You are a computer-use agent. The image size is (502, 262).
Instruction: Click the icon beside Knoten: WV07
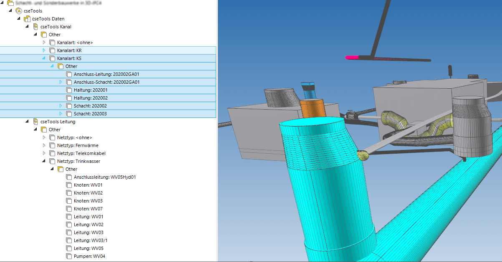[69, 209]
